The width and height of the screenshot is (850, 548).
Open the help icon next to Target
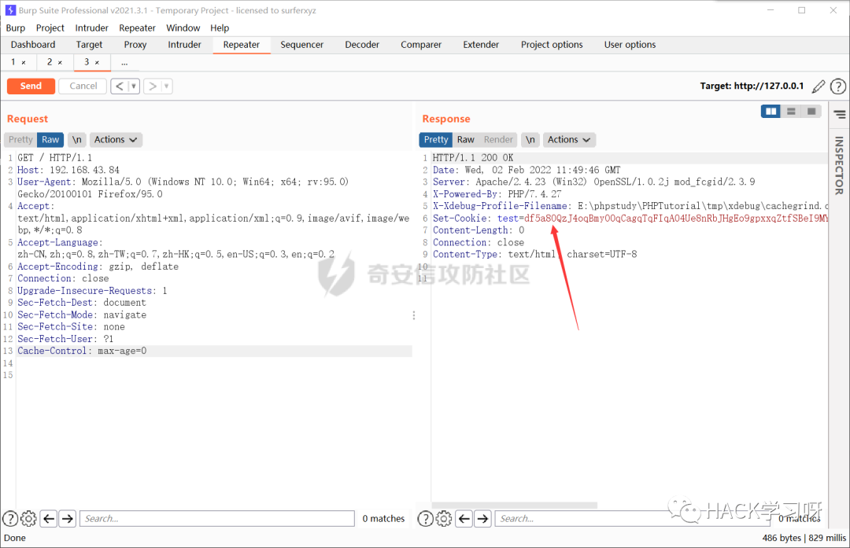837,86
